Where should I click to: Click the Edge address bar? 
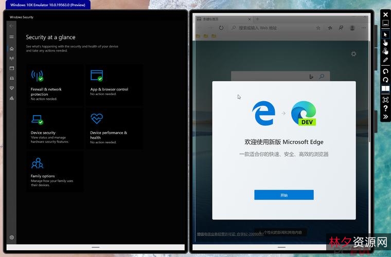(x=272, y=28)
